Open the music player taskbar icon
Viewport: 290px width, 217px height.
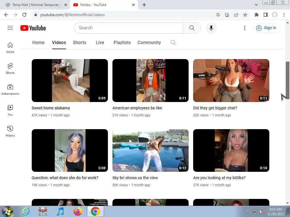[60, 211]
